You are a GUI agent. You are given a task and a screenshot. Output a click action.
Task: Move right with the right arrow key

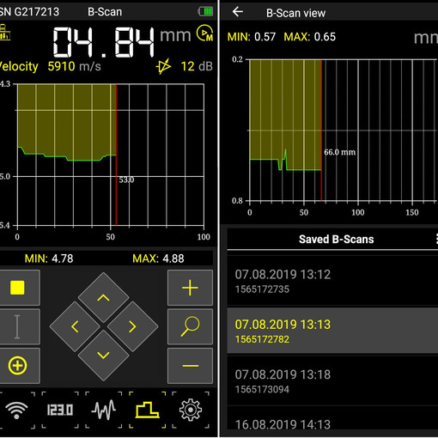tap(132, 326)
